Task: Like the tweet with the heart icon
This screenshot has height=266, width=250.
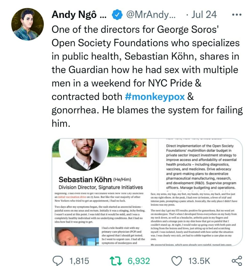Action: point(178,260)
